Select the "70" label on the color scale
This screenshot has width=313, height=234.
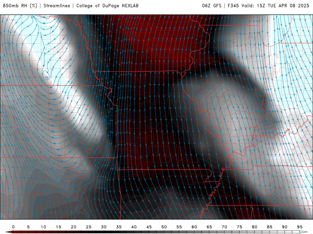coord(224,227)
